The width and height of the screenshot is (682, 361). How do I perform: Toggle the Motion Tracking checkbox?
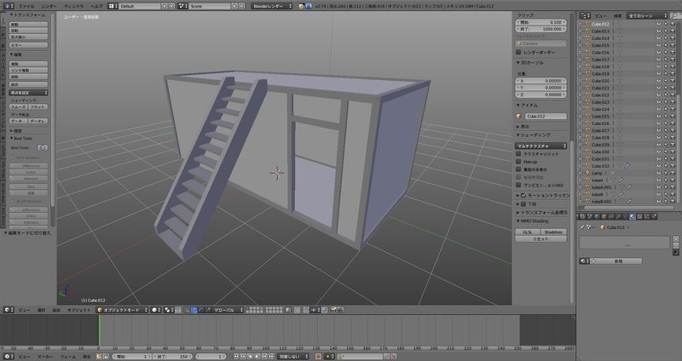click(523, 196)
